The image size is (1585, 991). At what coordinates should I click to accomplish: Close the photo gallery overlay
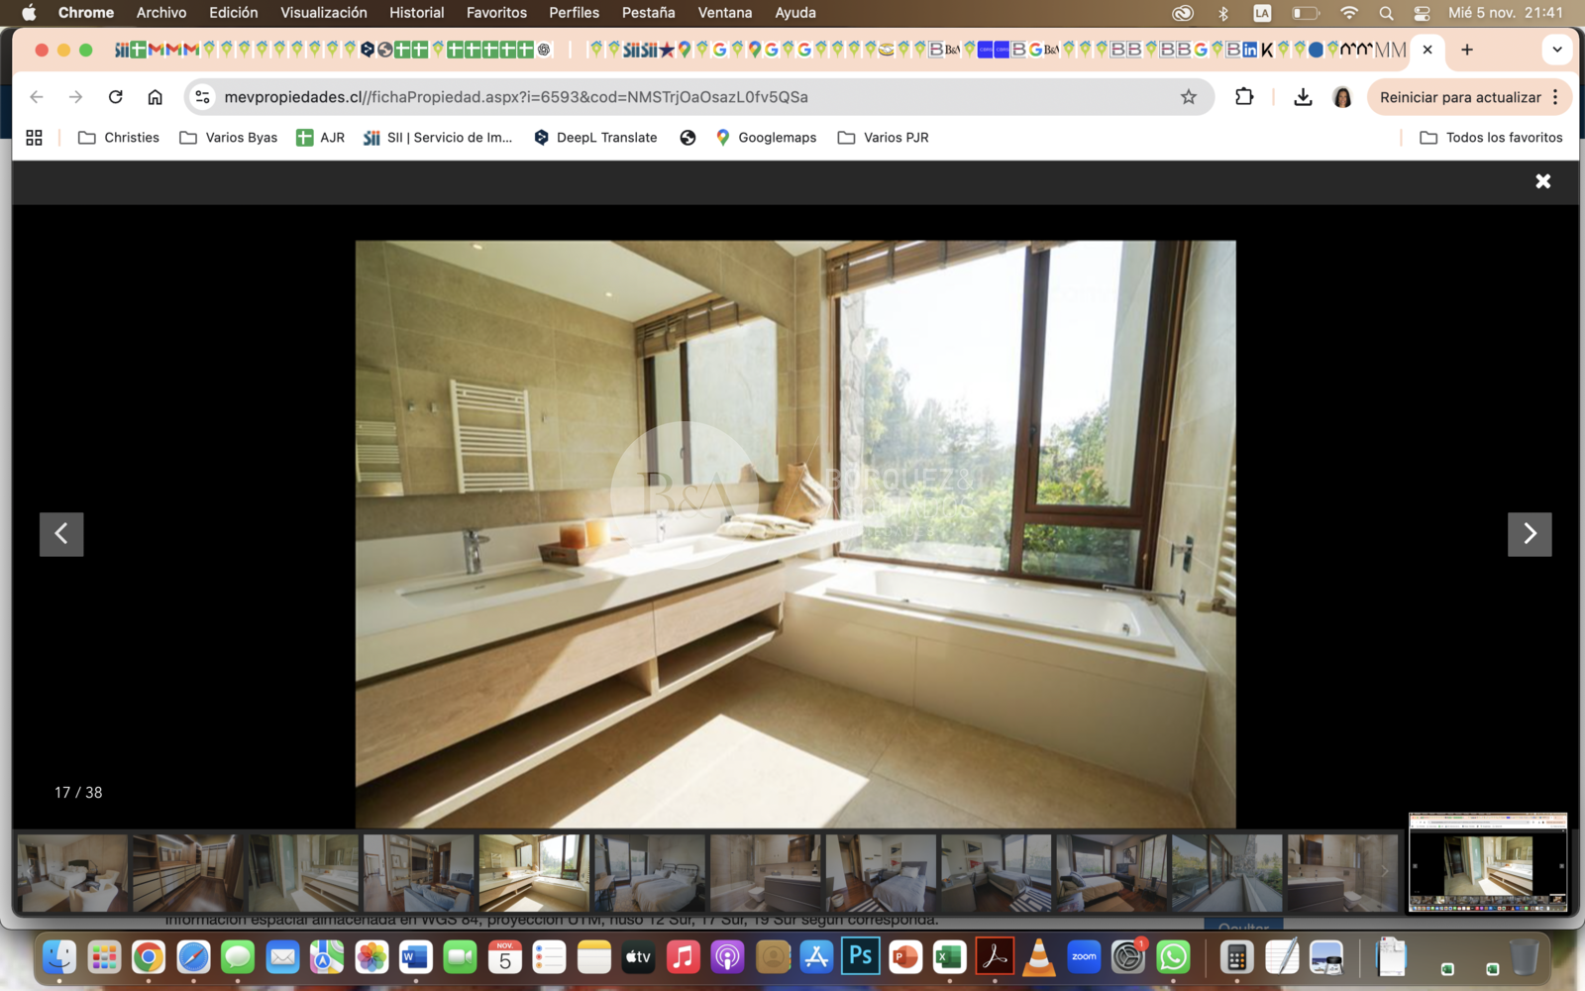(1542, 181)
